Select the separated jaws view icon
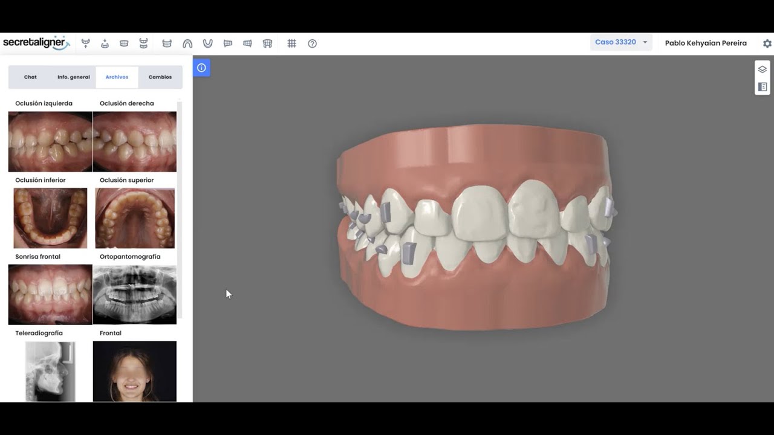774x435 pixels. [x=143, y=43]
